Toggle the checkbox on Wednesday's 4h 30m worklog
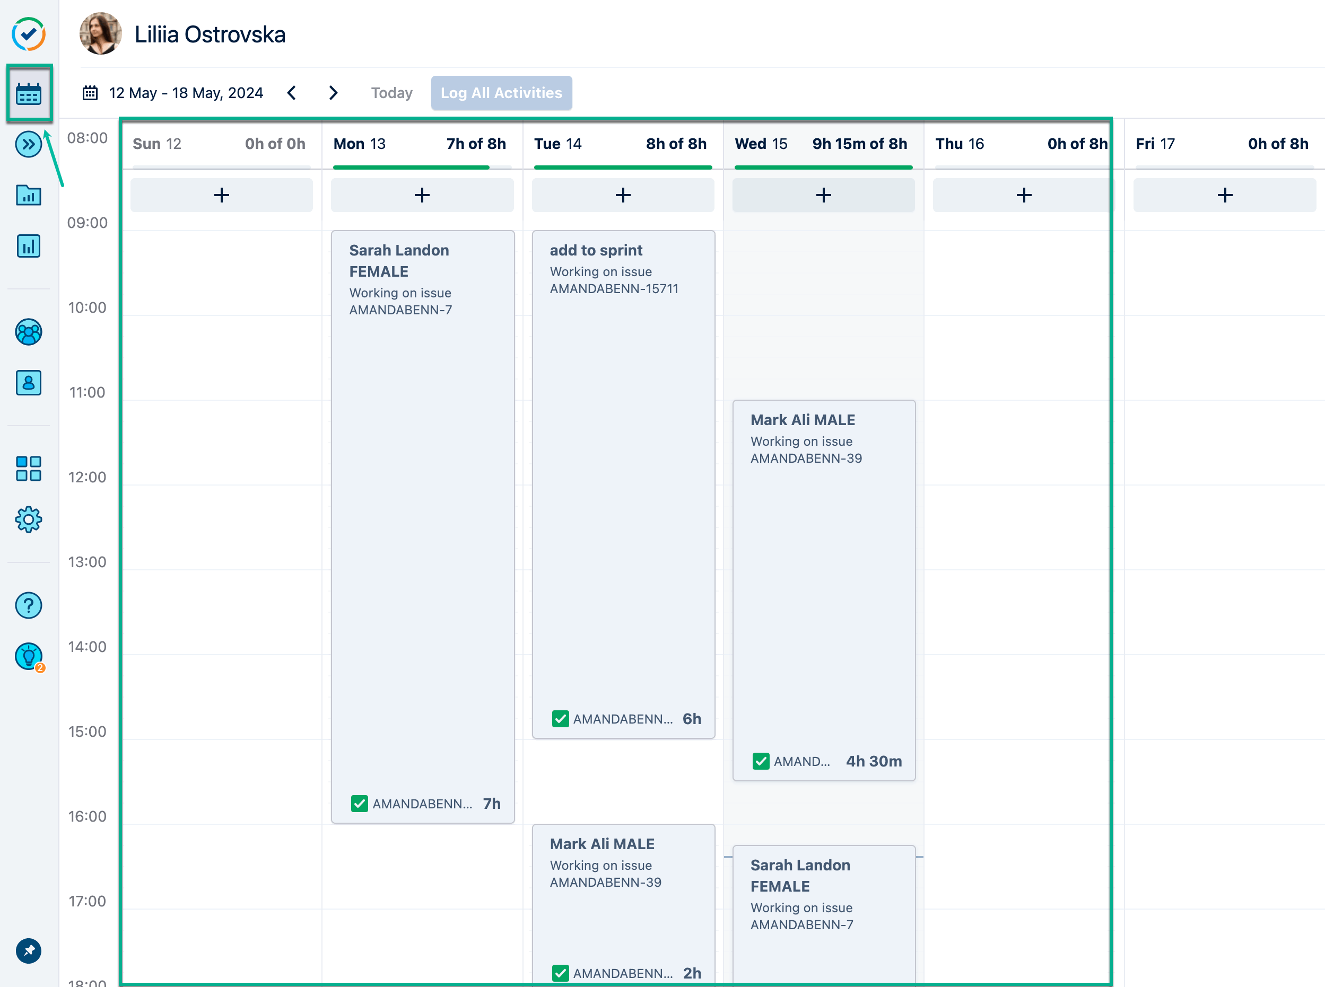 tap(761, 761)
